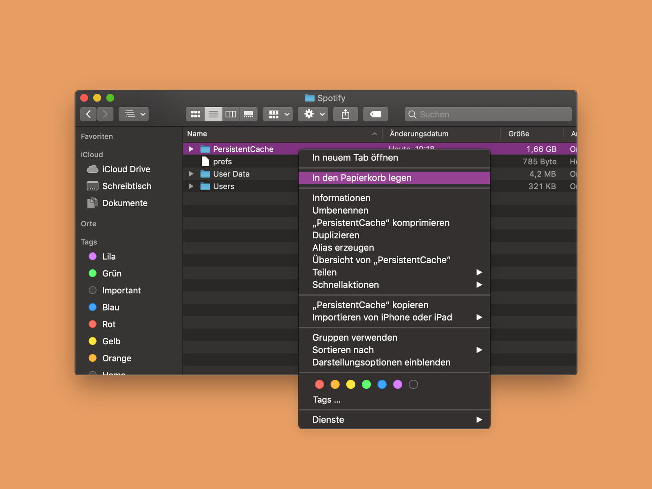Apply the green tag color in context menu
Screen dimensions: 652x489
(x=366, y=384)
